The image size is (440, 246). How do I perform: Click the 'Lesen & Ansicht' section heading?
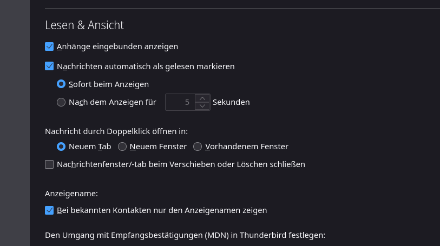[x=84, y=25]
